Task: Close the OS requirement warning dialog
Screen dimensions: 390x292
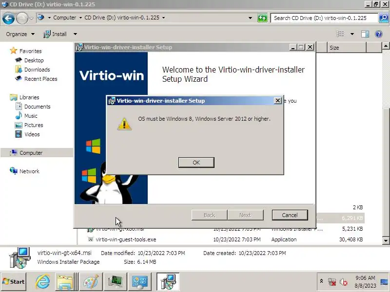Action: tap(277, 101)
